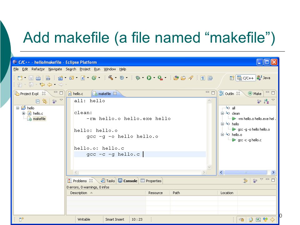Open the Build hammer dropdown arrow

pyautogui.click(x=116, y=78)
